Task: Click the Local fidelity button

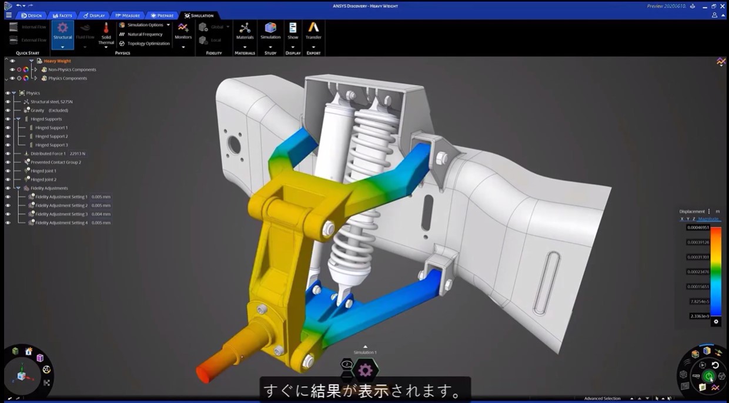Action: 210,40
